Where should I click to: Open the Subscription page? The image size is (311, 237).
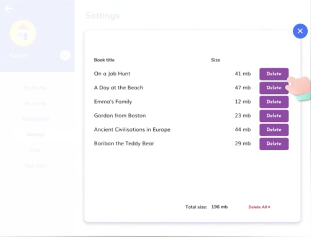point(36,119)
